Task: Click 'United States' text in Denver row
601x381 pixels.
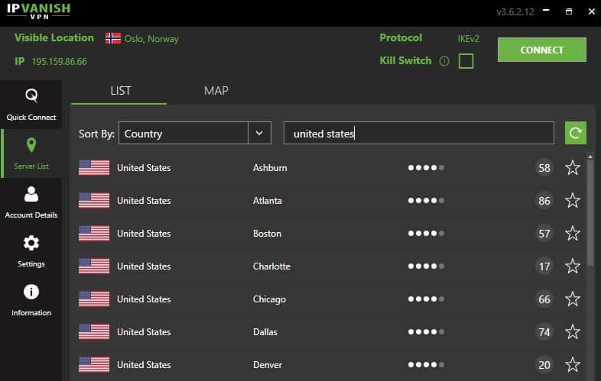Action: click(x=144, y=365)
